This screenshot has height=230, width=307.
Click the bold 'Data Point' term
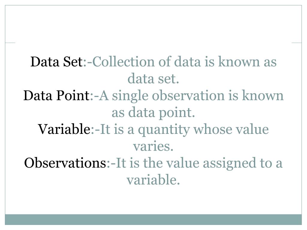(57, 96)
